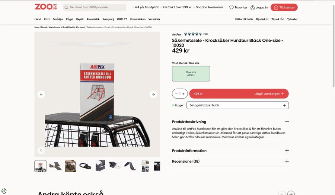335x195 pixels.
Task: Show previous product image with left arrow
Action: [x=41, y=95]
